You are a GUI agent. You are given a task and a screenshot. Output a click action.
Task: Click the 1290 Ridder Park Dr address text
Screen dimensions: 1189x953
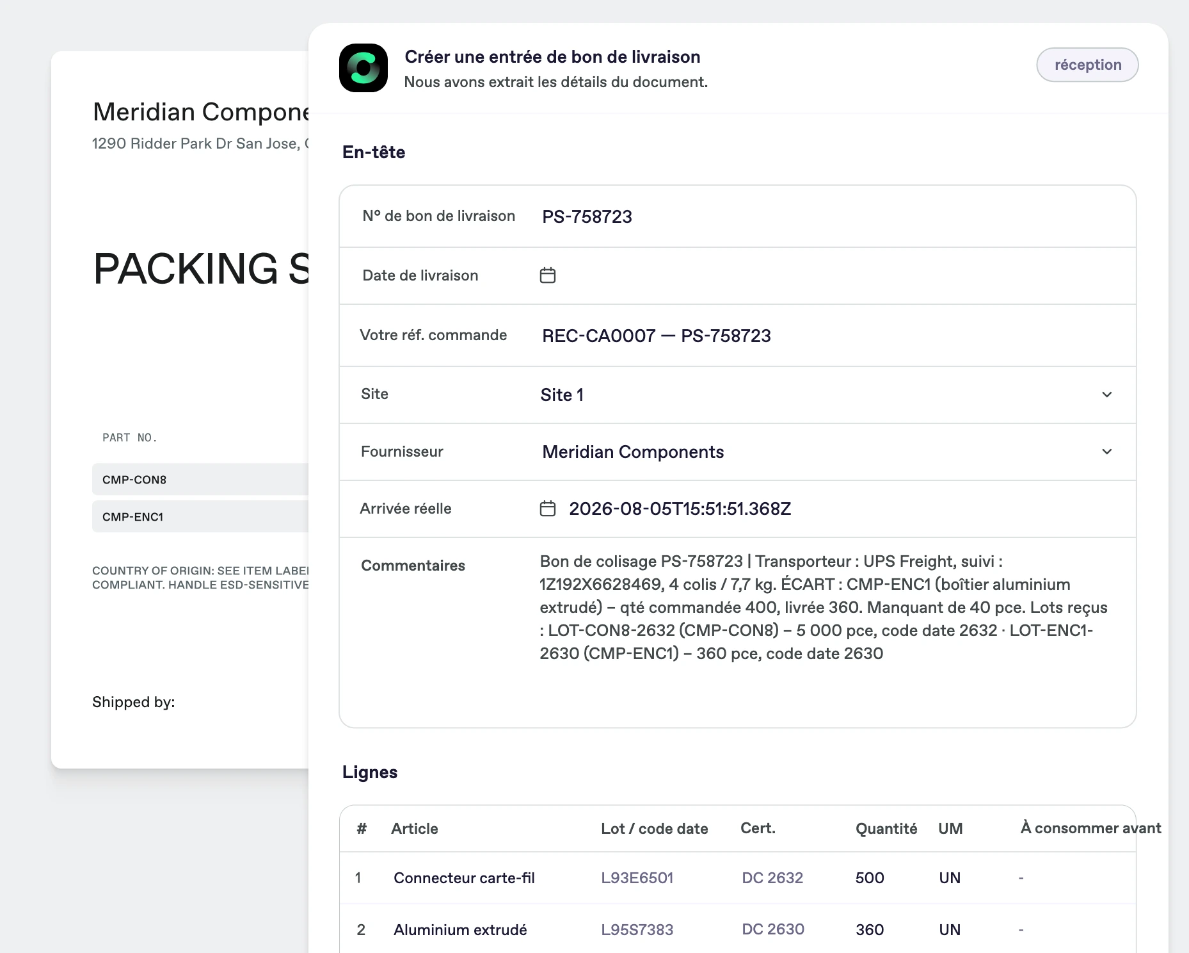[x=200, y=143]
